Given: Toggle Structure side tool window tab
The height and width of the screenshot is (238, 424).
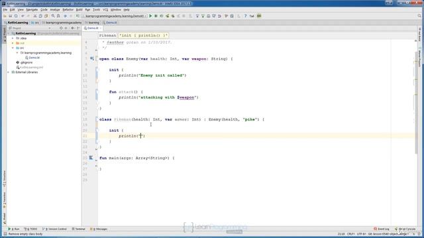Looking at the screenshot, I should point(4,179).
